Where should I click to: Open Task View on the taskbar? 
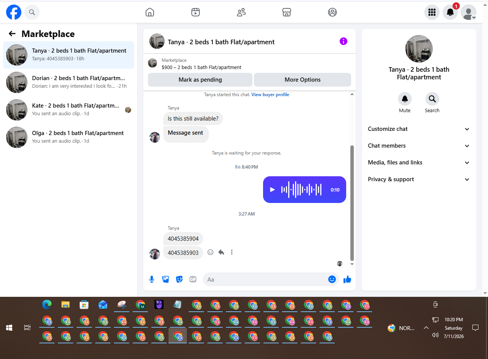click(x=27, y=328)
